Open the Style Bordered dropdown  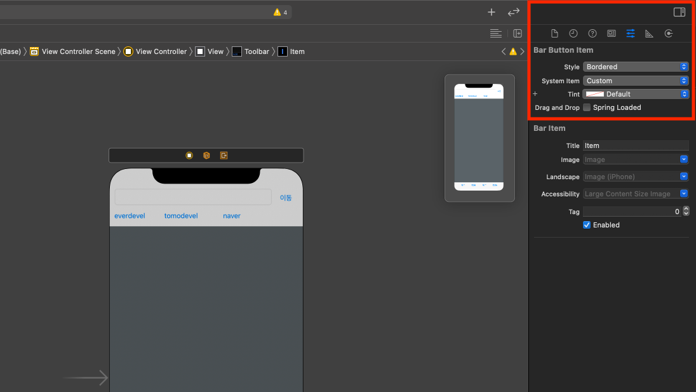coord(636,67)
